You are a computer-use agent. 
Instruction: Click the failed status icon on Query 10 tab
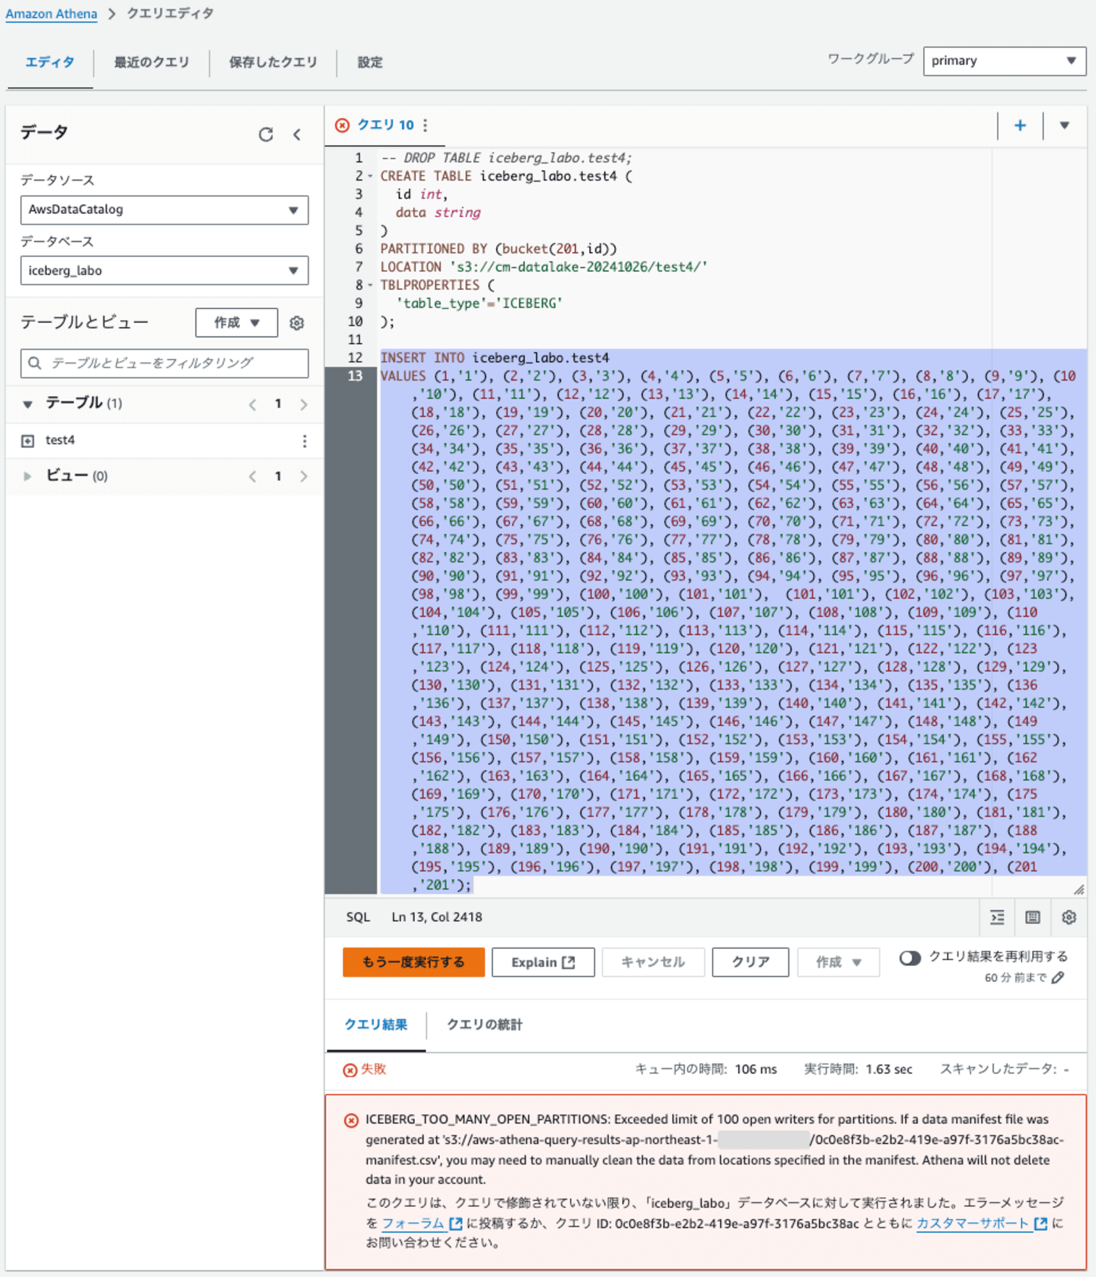[x=343, y=125]
